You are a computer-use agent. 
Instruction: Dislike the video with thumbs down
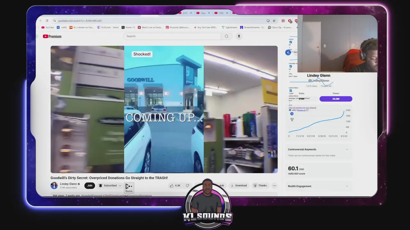tap(188, 186)
